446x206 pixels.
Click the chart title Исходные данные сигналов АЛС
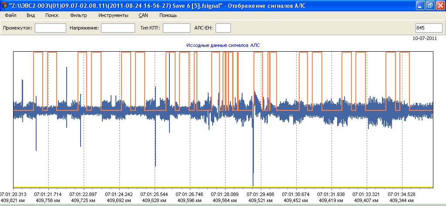(223, 45)
